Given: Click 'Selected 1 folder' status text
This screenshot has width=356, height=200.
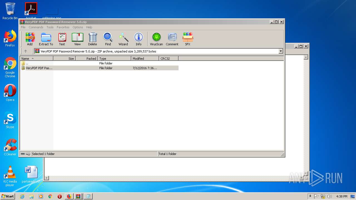Looking at the screenshot, I should pos(43,154).
